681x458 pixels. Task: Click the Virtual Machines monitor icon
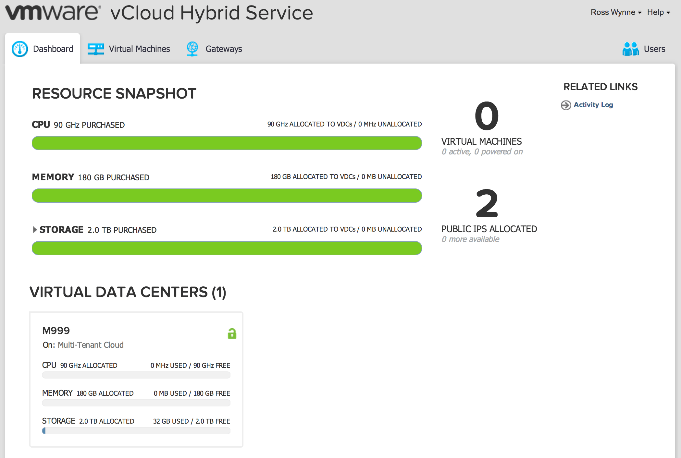click(x=95, y=49)
